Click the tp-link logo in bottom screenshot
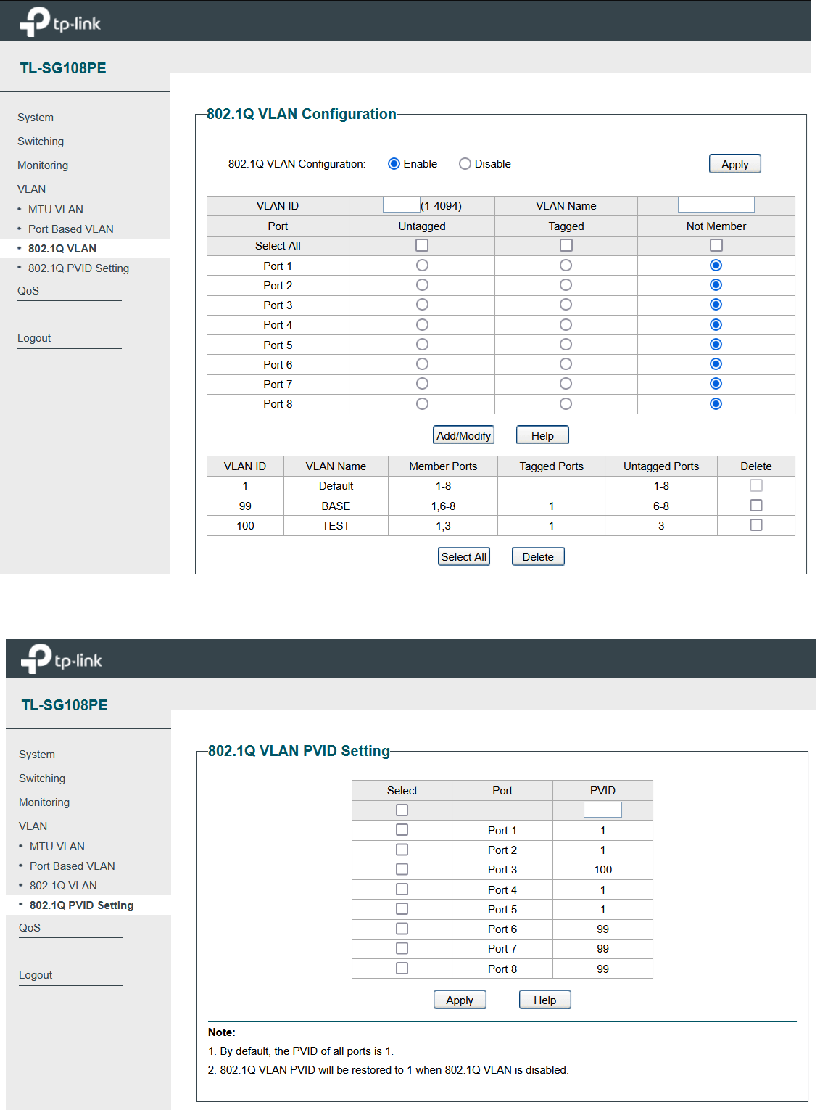820x1110 pixels. coord(62,659)
